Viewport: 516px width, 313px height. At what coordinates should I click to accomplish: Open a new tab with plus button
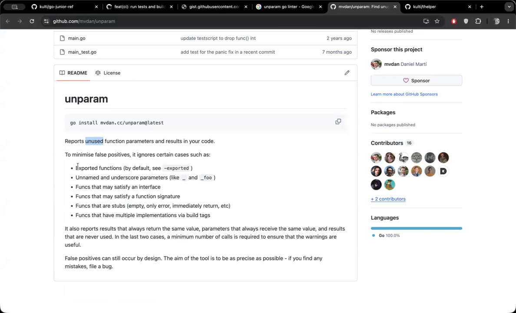click(482, 7)
